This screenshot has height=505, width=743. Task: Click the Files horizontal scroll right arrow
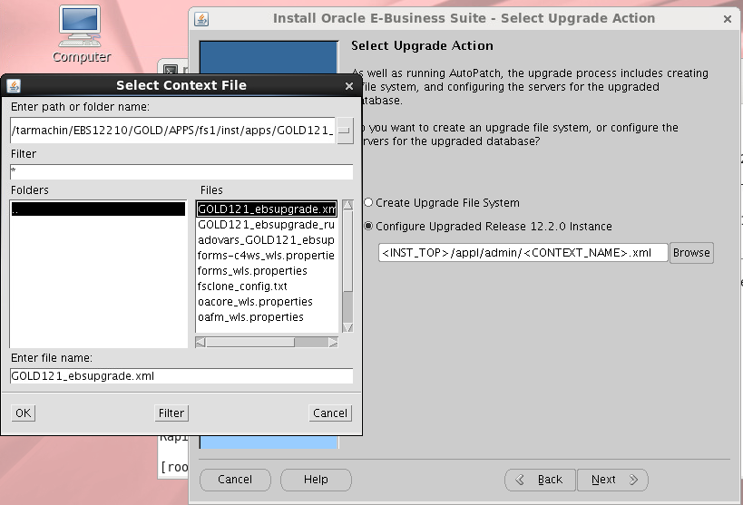coord(333,342)
